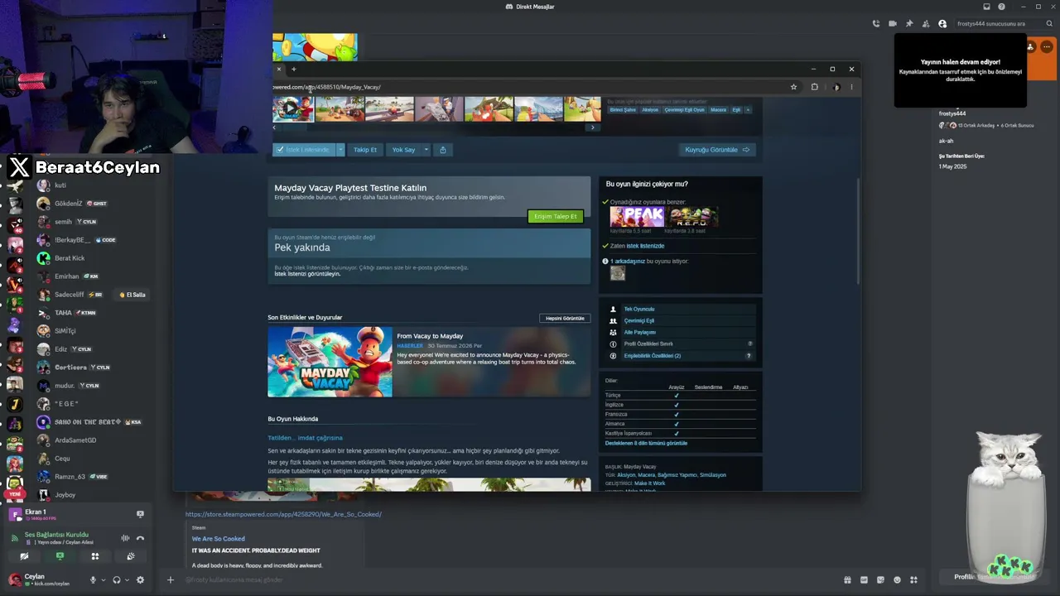Start a voice call in Discord header
Screen dimensions: 1060x596
pos(876,24)
